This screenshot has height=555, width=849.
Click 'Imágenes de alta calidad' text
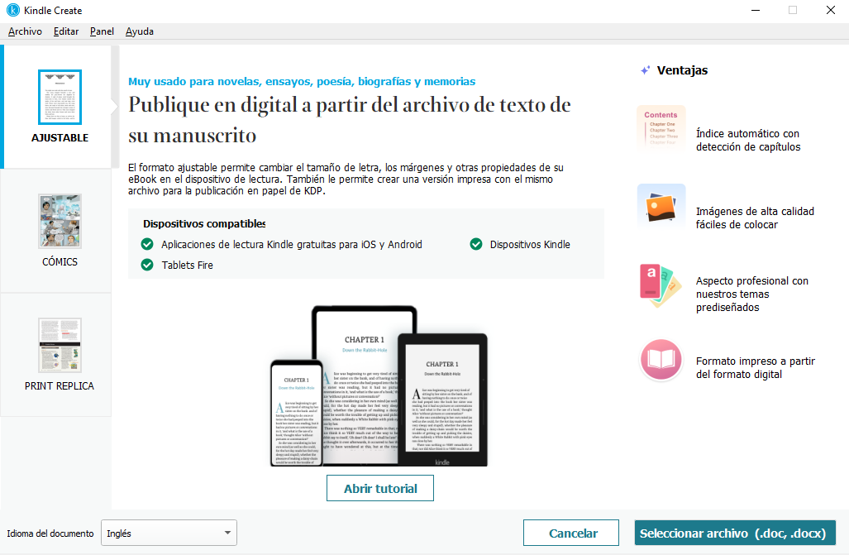755,218
